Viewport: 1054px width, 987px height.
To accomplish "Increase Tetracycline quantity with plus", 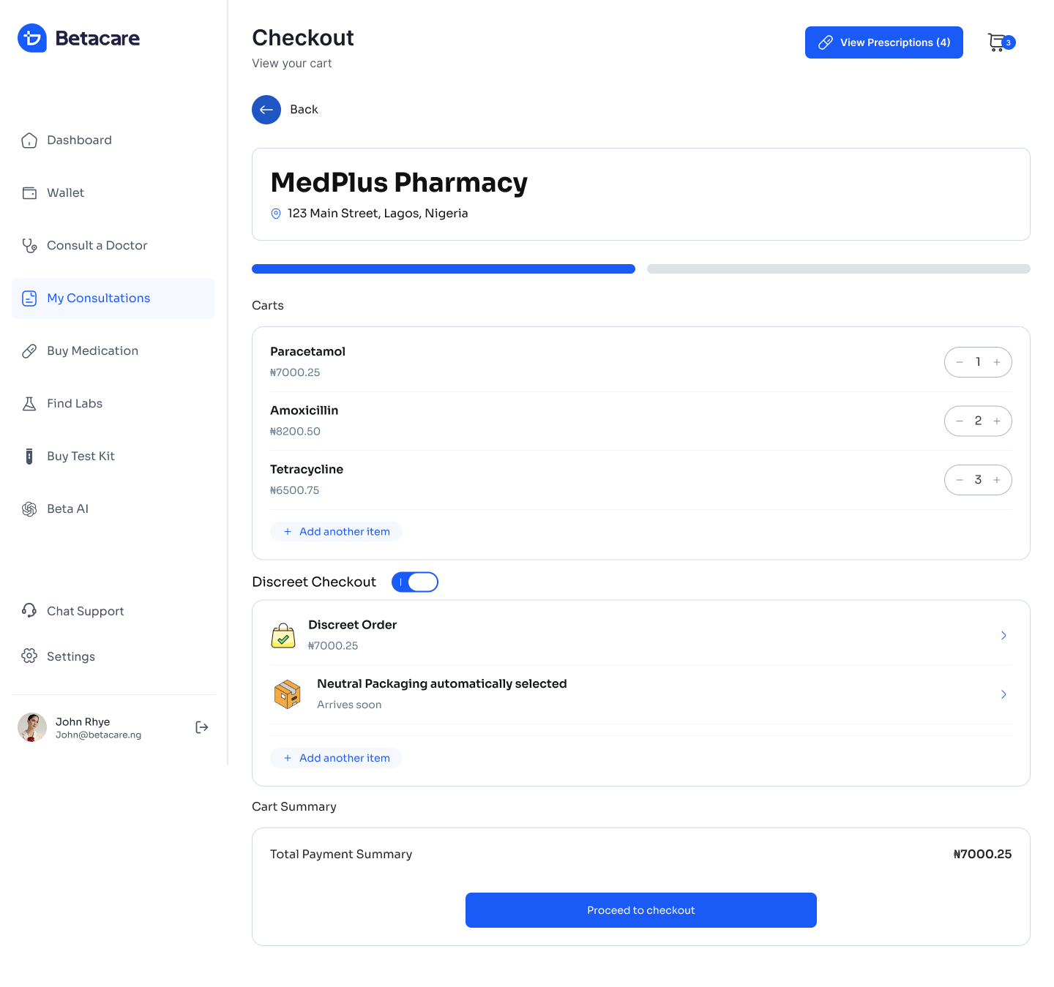I will 997,480.
